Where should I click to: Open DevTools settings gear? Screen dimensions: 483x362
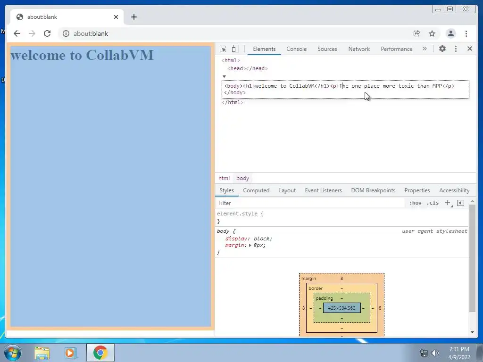click(x=442, y=49)
